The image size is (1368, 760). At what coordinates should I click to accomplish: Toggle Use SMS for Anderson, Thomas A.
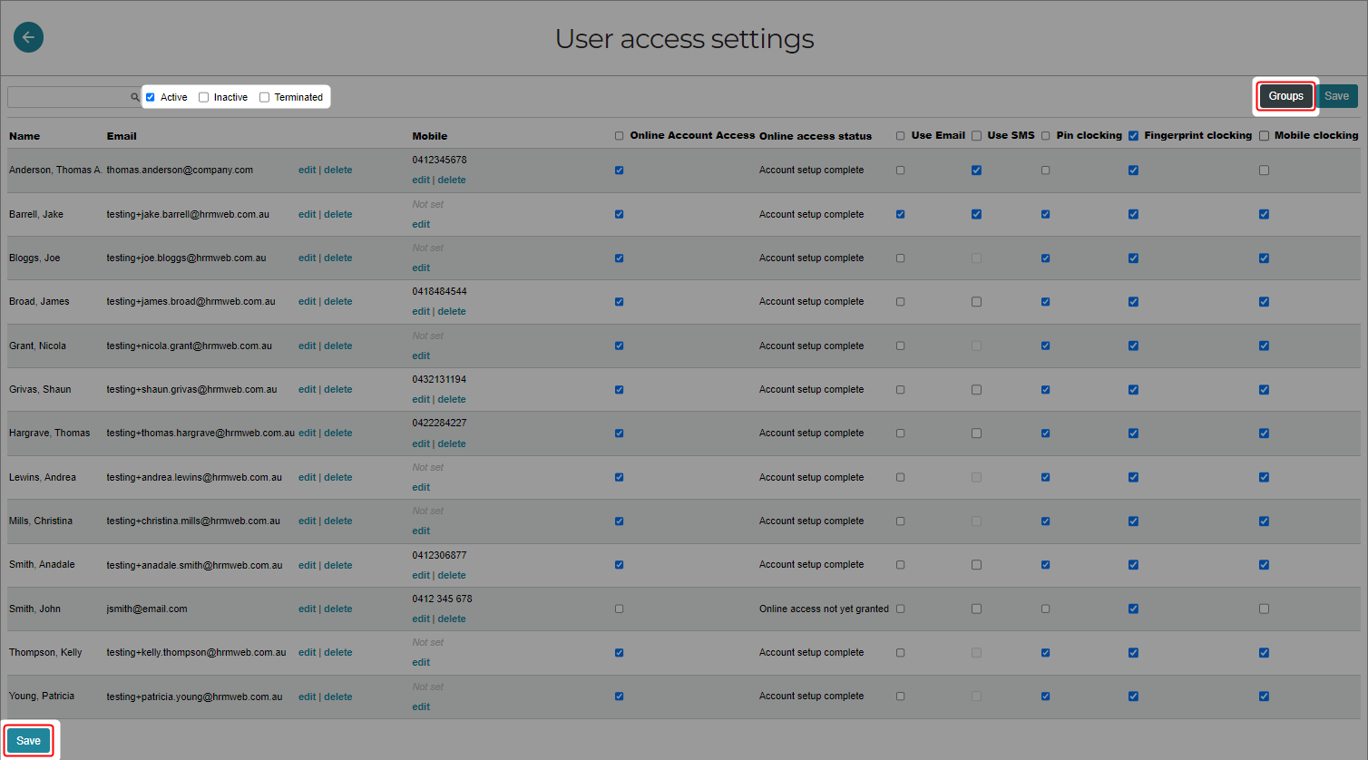(x=976, y=171)
